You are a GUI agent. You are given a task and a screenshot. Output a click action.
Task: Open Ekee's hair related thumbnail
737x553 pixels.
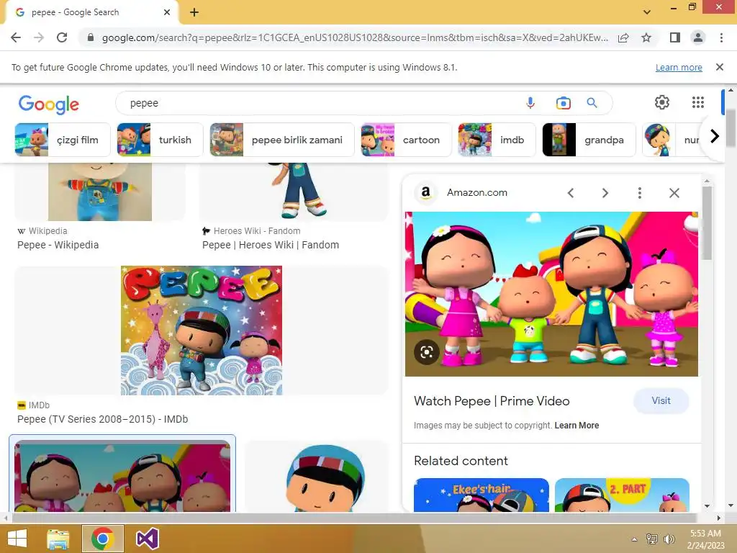click(481, 495)
